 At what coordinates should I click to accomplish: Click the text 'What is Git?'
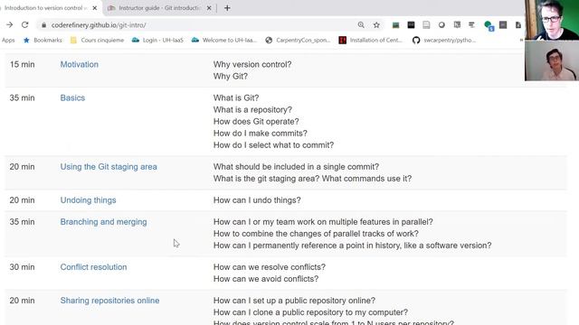coord(236,98)
